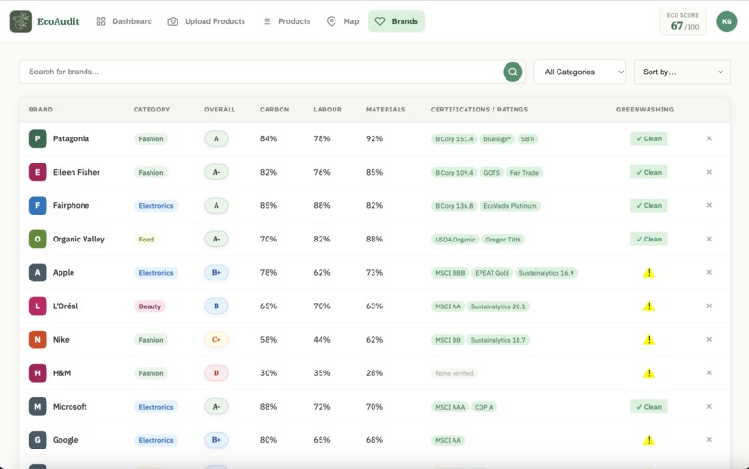The width and height of the screenshot is (749, 469).
Task: Click the Overall column header
Action: coord(219,110)
